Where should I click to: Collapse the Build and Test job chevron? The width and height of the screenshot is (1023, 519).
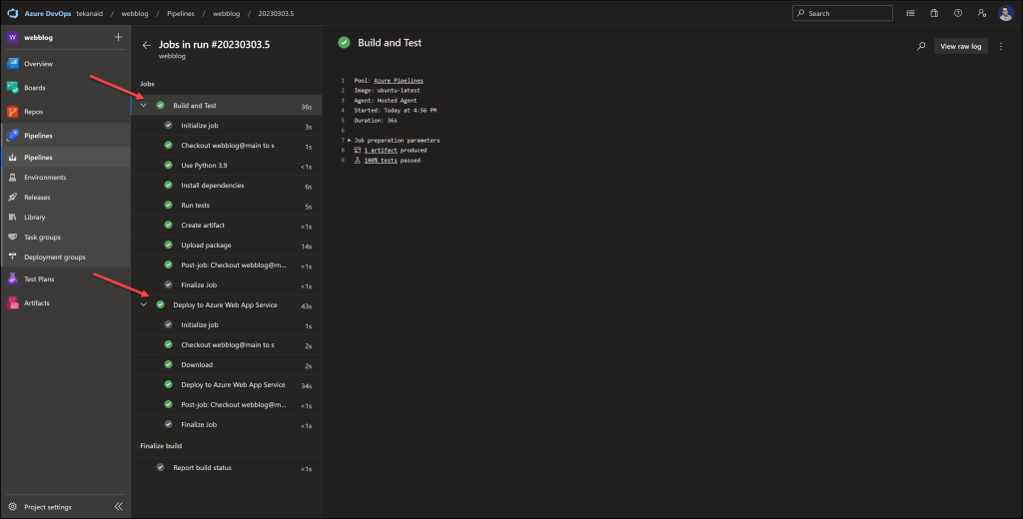(144, 105)
